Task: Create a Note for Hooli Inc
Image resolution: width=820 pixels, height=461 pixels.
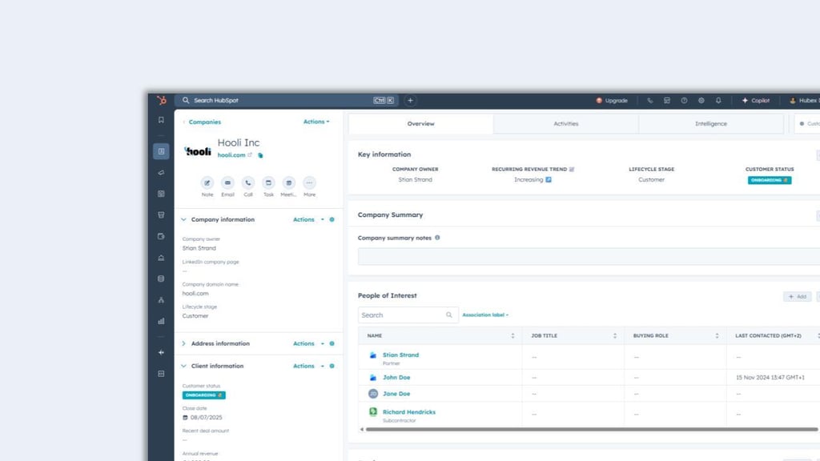Action: [207, 183]
